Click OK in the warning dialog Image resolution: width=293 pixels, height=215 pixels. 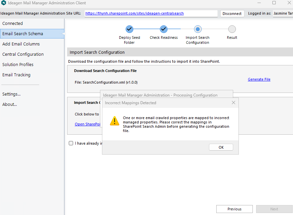[x=221, y=147]
